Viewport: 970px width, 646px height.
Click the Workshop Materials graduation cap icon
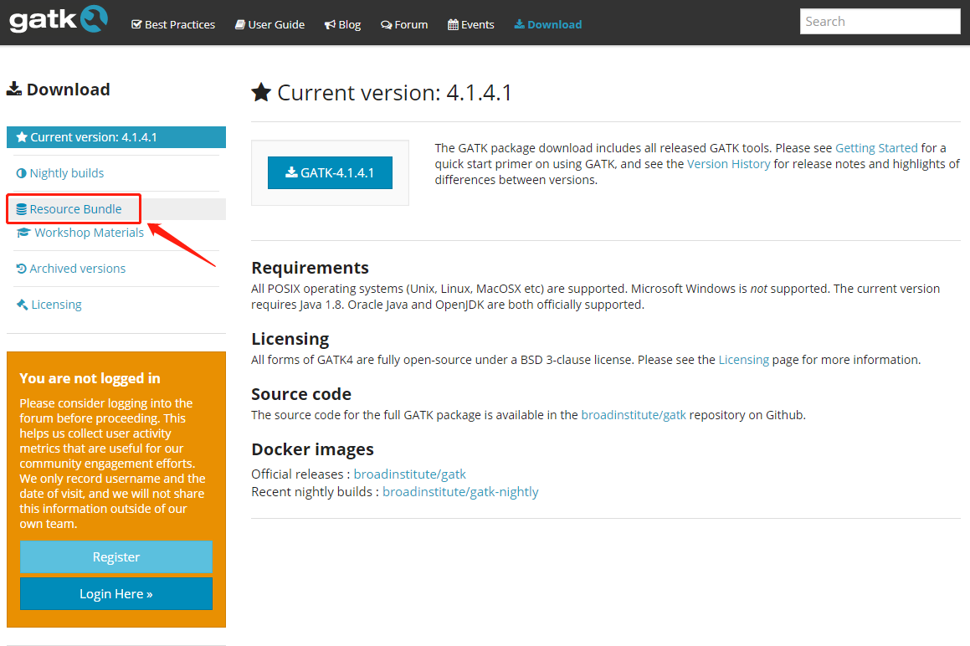click(23, 233)
